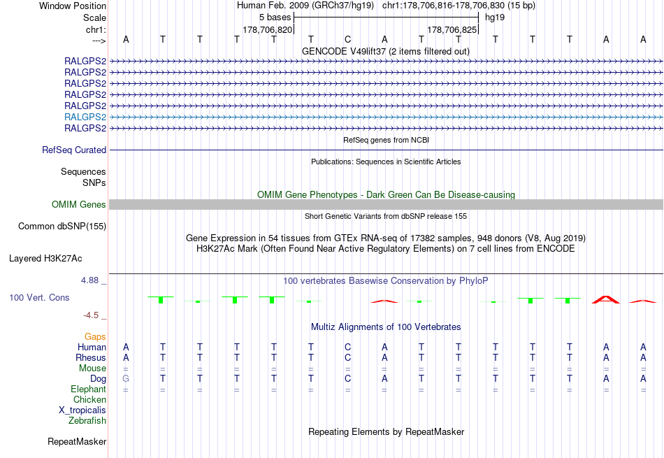Click the 4.88 PhyloP upper value
The height and width of the screenshot is (458, 664).
(89, 280)
